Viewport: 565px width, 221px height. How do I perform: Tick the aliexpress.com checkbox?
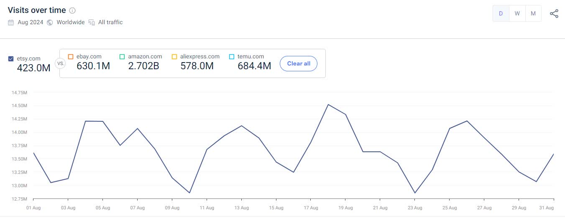174,56
